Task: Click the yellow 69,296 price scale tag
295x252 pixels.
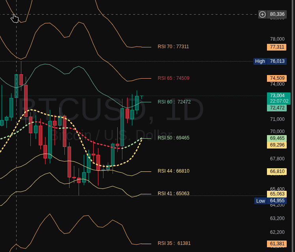Action: [277, 145]
